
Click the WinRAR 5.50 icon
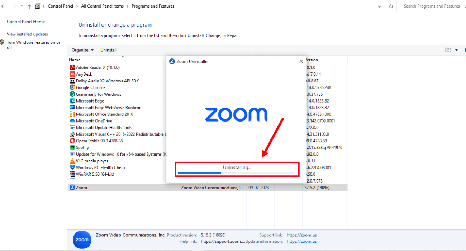72,174
